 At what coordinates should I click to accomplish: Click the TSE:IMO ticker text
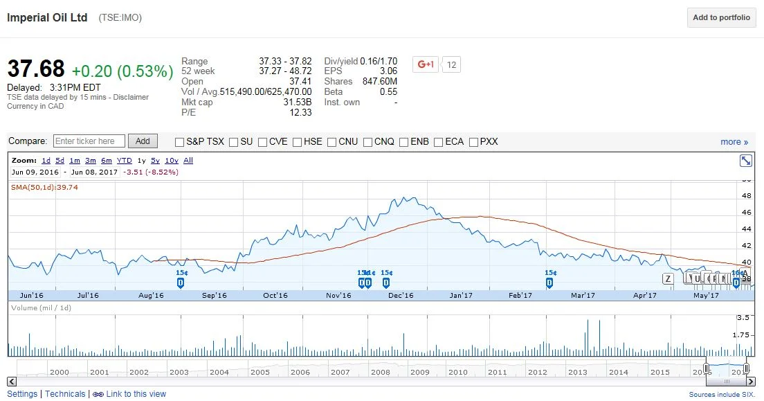tap(120, 18)
